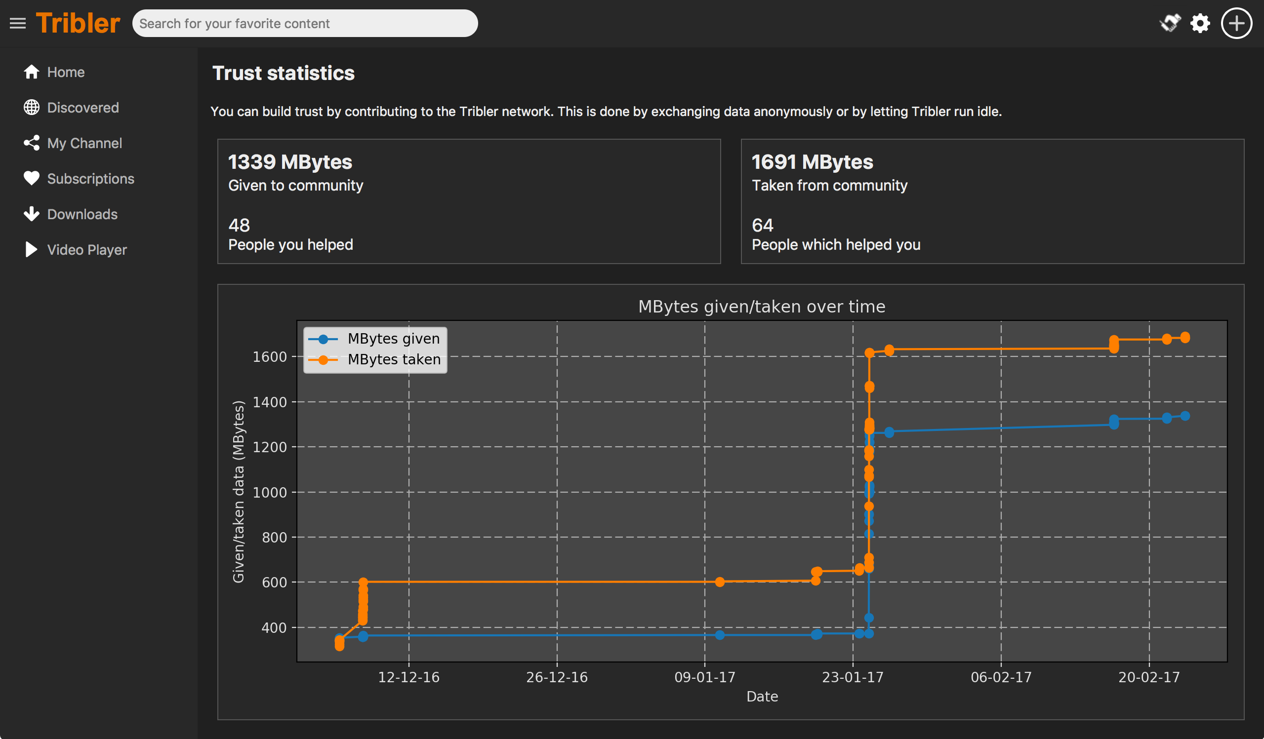The image size is (1264, 739).
Task: Click the Subscriptions heart icon
Action: pyautogui.click(x=31, y=179)
